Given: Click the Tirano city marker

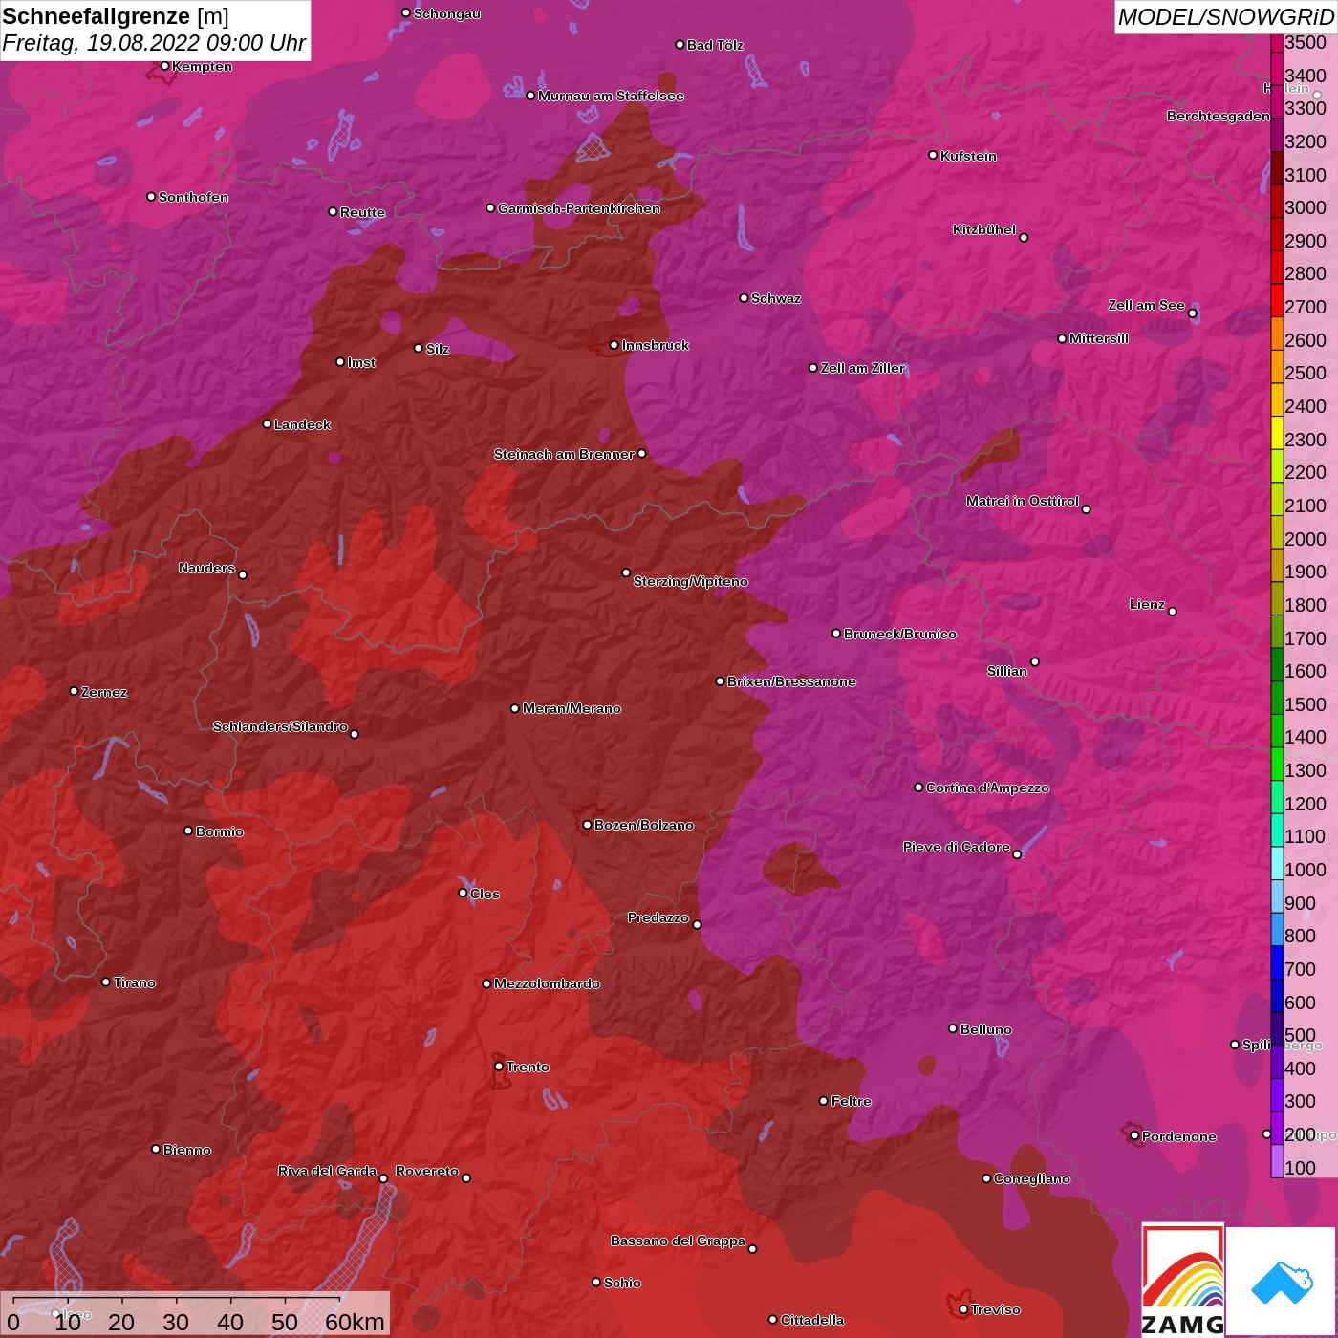Looking at the screenshot, I should click(x=106, y=982).
